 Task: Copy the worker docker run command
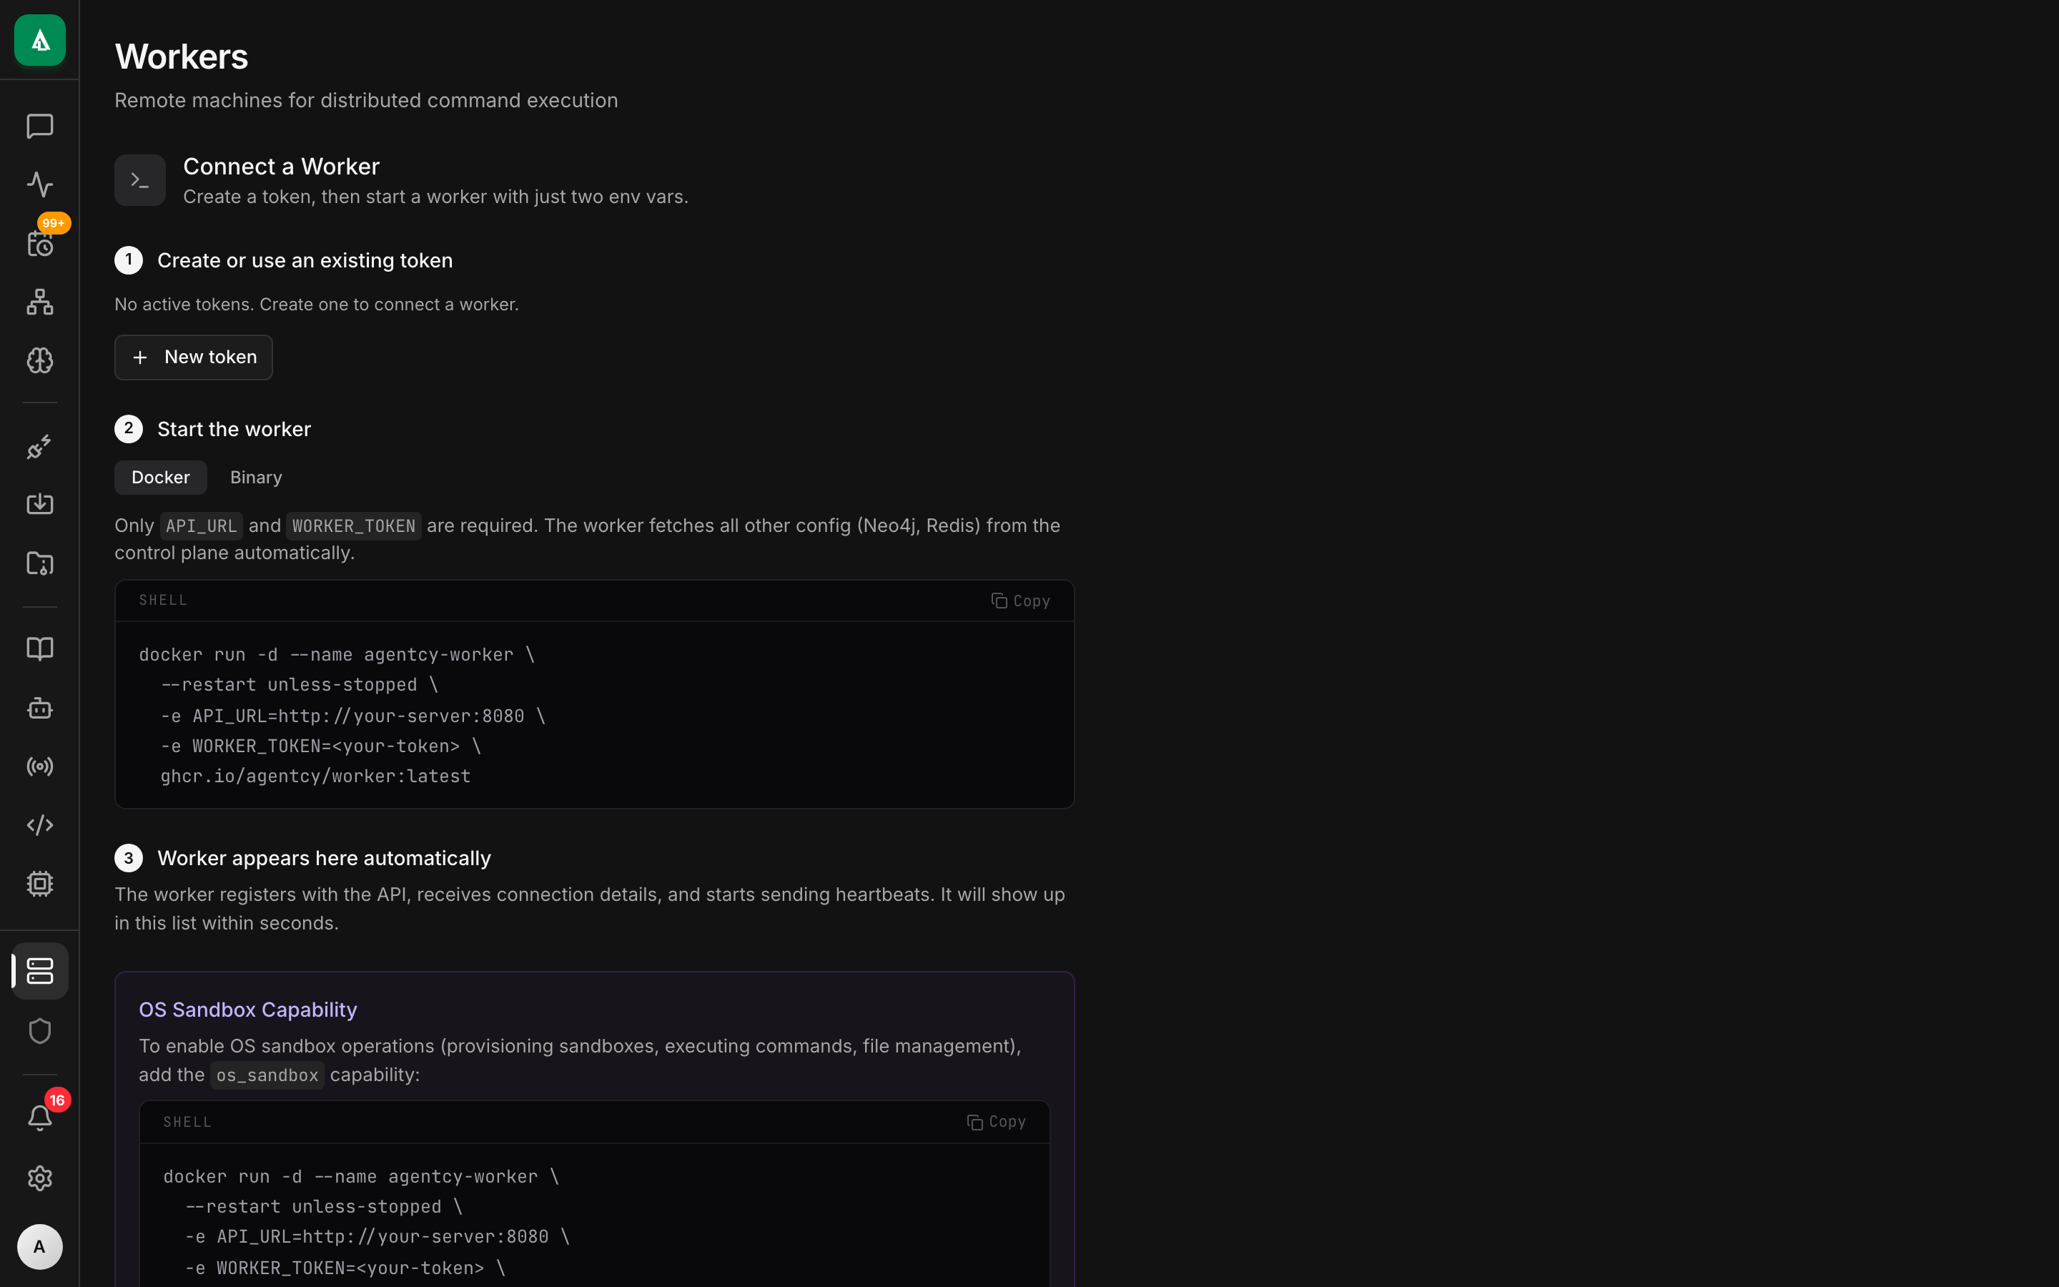[x=1020, y=600]
